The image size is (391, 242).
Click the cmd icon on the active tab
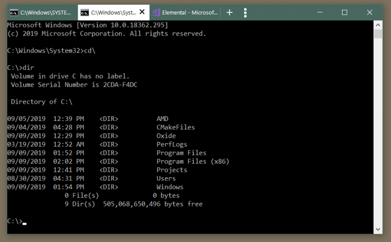[84, 12]
